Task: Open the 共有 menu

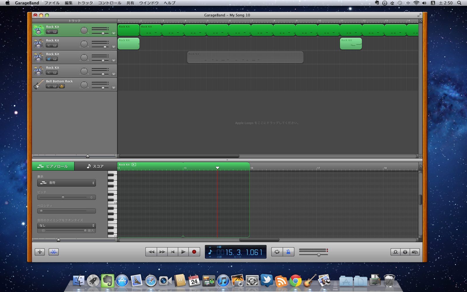Action: (130, 3)
